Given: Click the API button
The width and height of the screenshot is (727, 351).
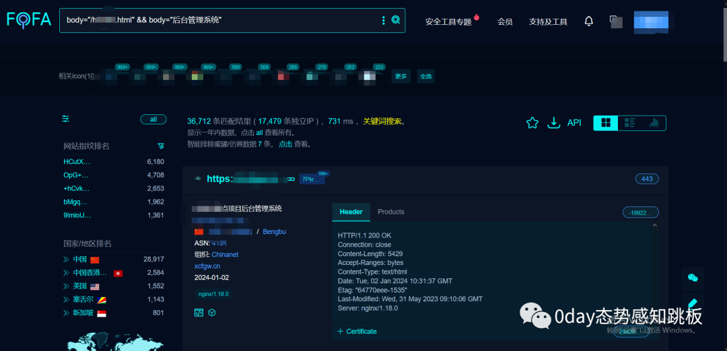Looking at the screenshot, I should [574, 122].
